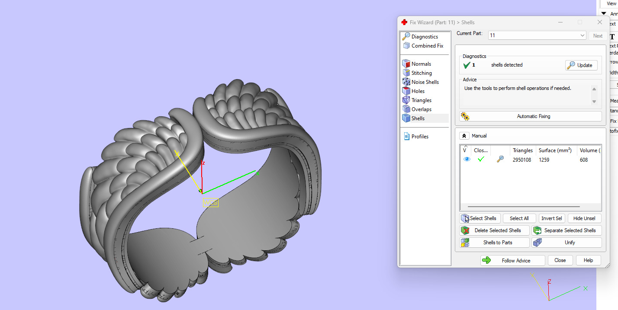
Task: Click the magnifier zoom icon in shell row
Action: [x=500, y=160]
